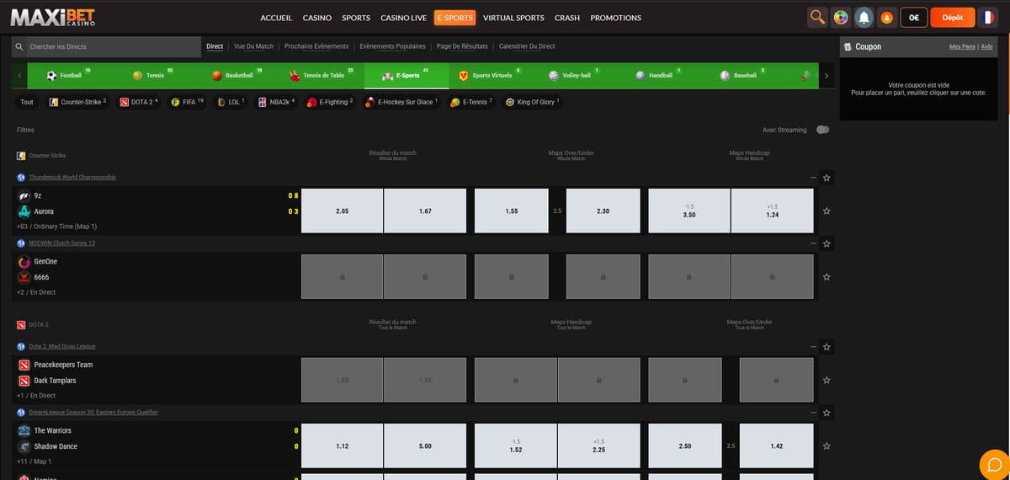Collapse DreamLeague Season 30 qualifier
Screen dimensions: 1010x480
coord(813,413)
